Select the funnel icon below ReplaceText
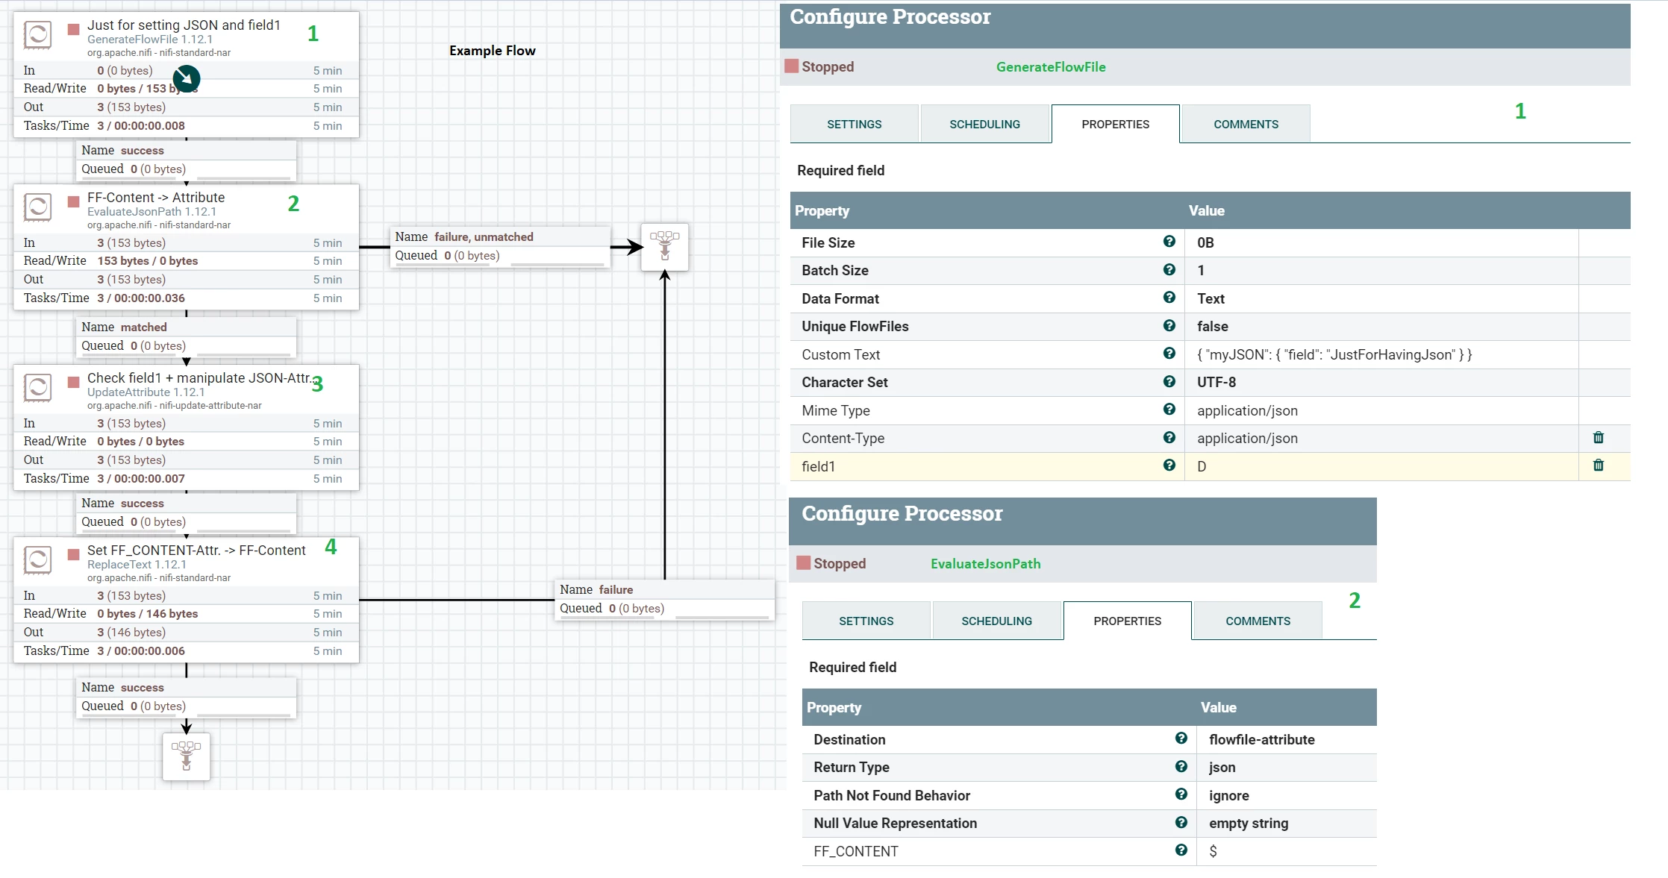 (187, 756)
